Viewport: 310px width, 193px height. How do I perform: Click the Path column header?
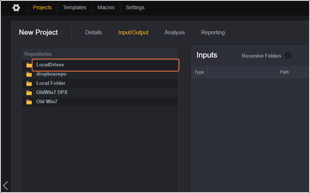284,72
